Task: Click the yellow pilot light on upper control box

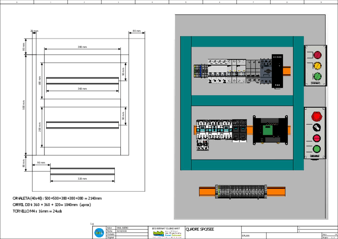Action: (x=317, y=65)
